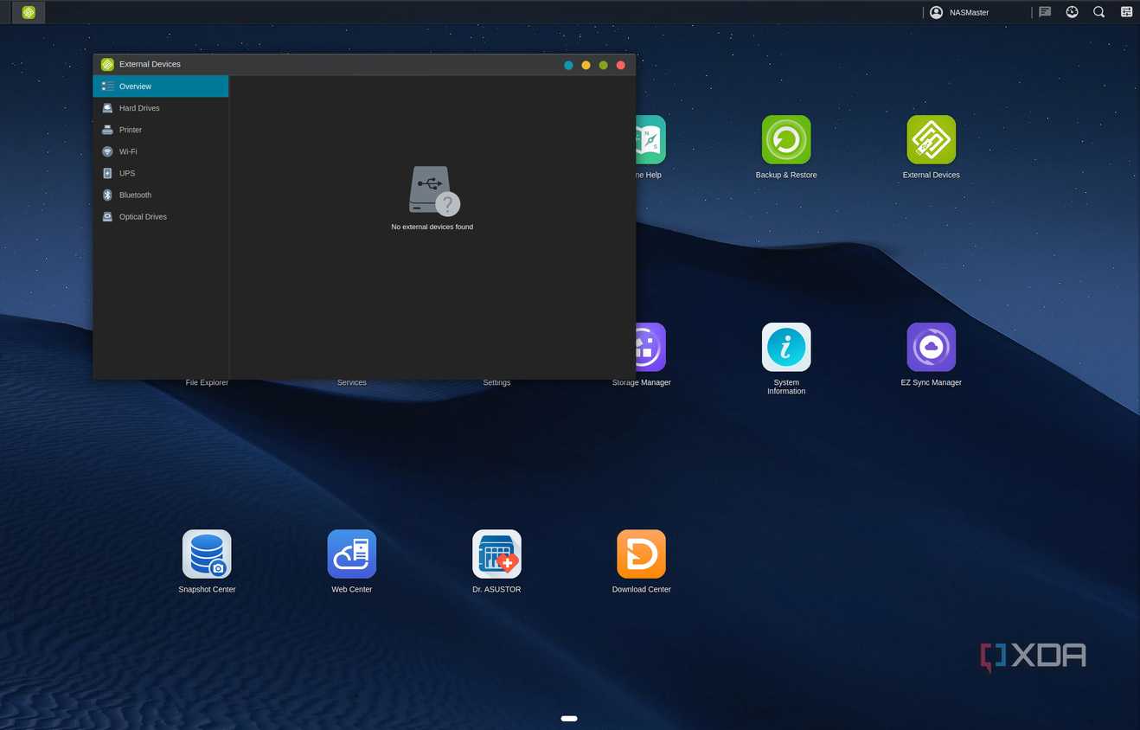Image resolution: width=1140 pixels, height=730 pixels.
Task: Launch Backup & Restore from the desktop
Action: [786, 139]
